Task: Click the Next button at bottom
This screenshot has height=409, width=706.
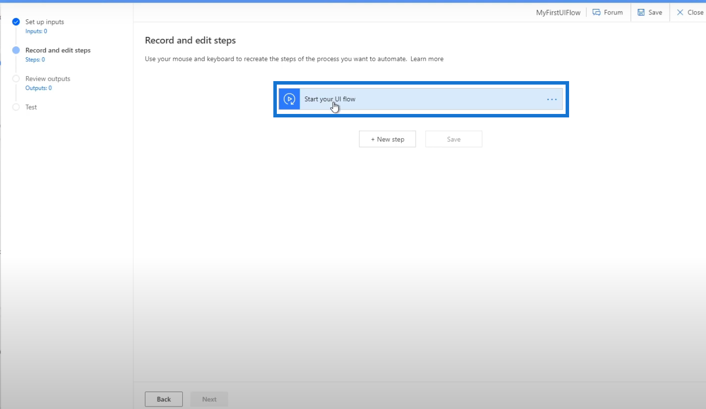Action: 209,399
